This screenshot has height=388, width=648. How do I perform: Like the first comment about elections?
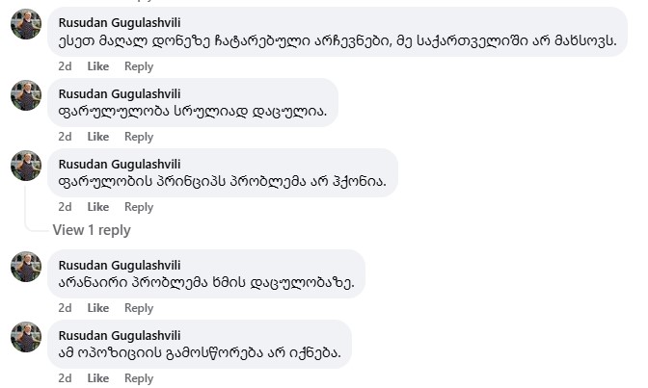(98, 66)
